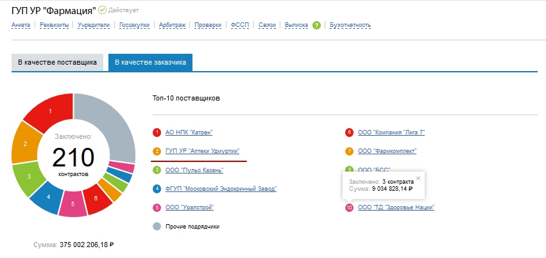Click the Действует status text

pyautogui.click(x=123, y=10)
